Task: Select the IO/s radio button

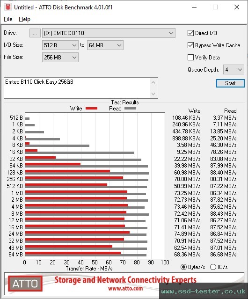Action: [x=213, y=267]
